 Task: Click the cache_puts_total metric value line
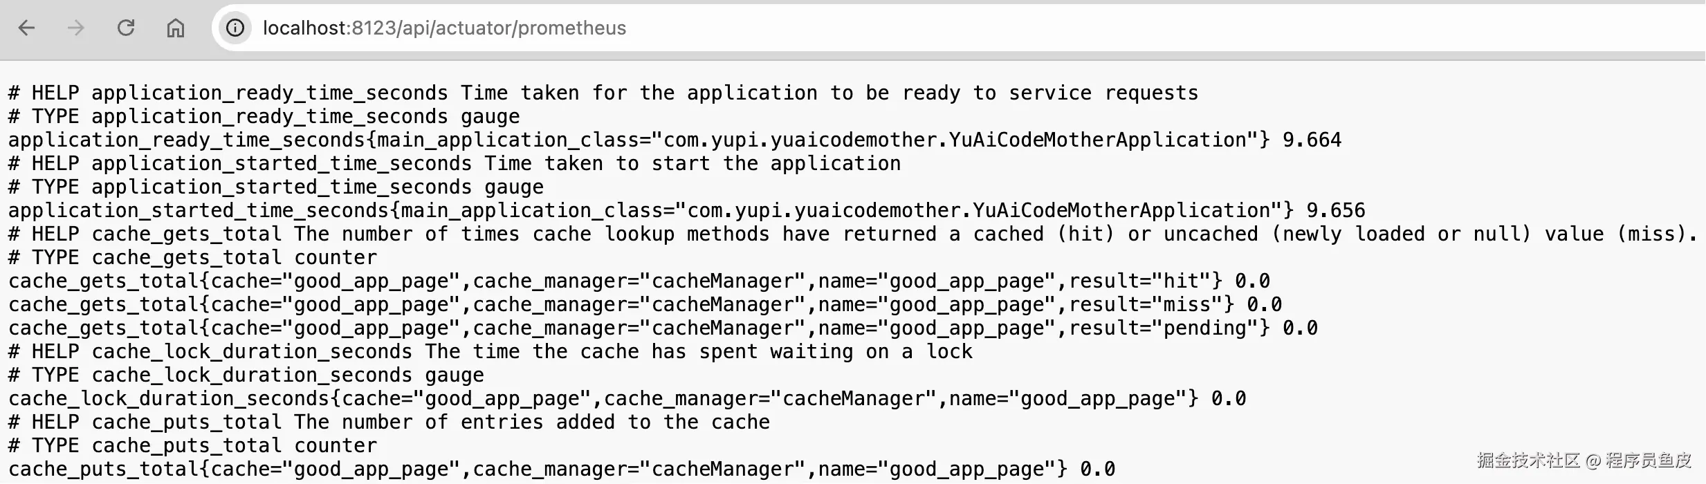562,469
